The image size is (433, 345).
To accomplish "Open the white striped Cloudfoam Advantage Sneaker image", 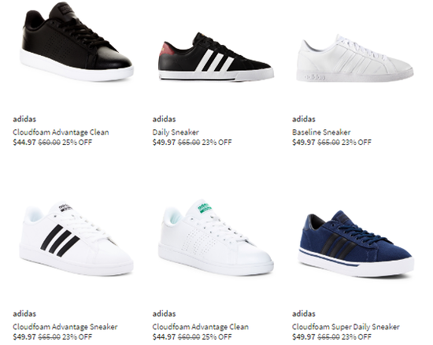I will 76,239.
